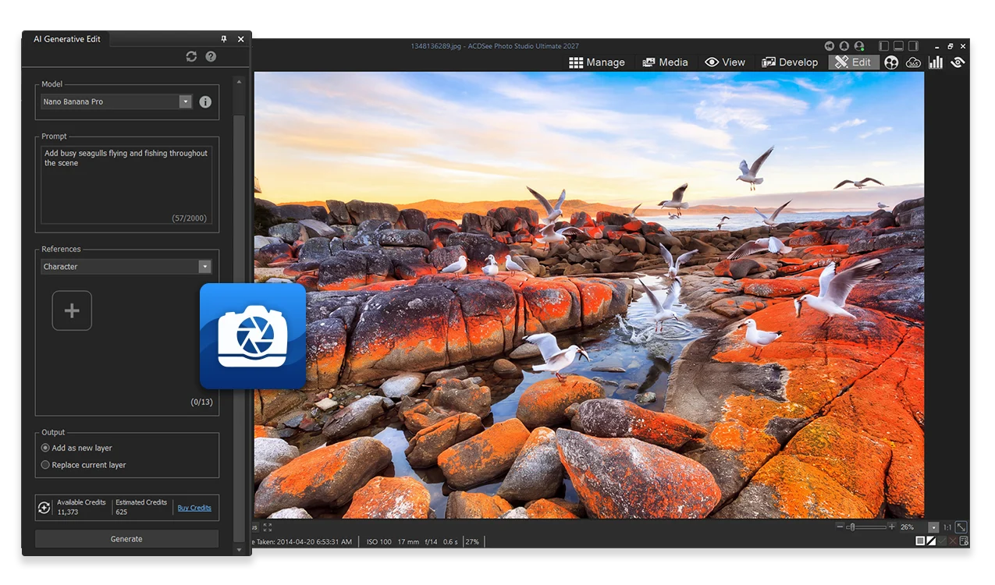Pin the AI Generative Edit panel
This screenshot has width=995, height=585.
[224, 39]
